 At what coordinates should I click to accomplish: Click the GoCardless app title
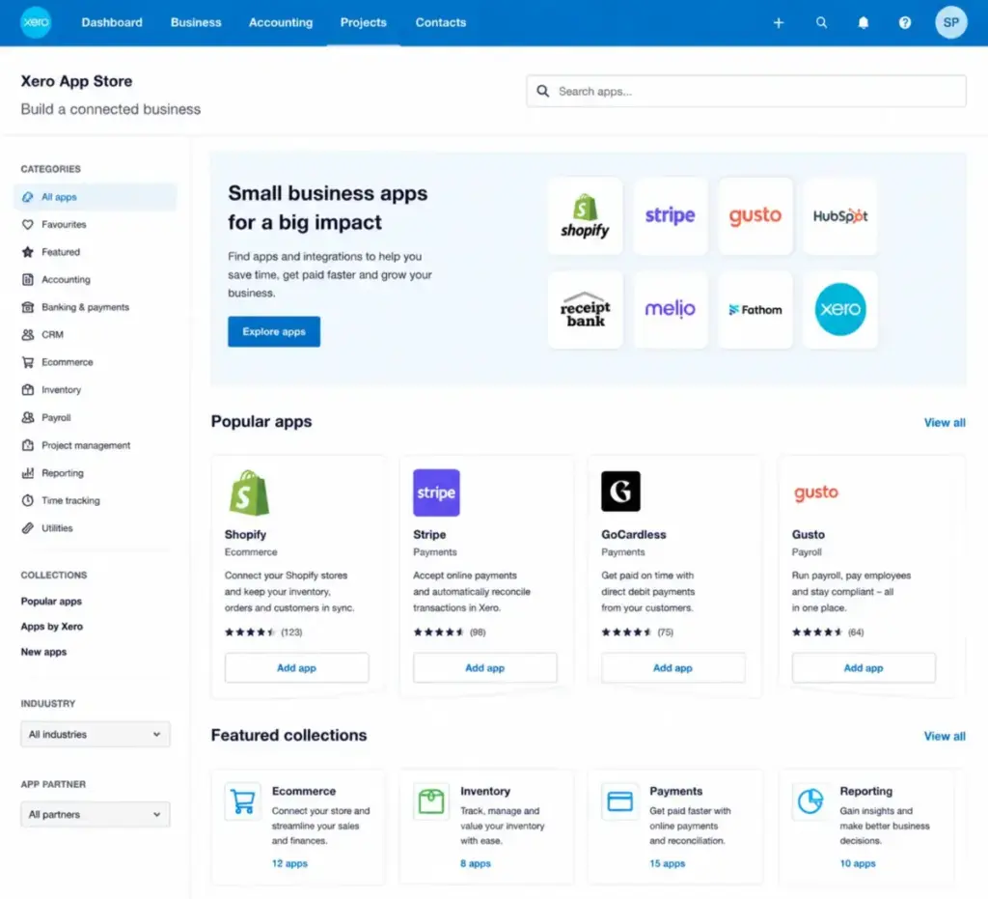pos(633,535)
